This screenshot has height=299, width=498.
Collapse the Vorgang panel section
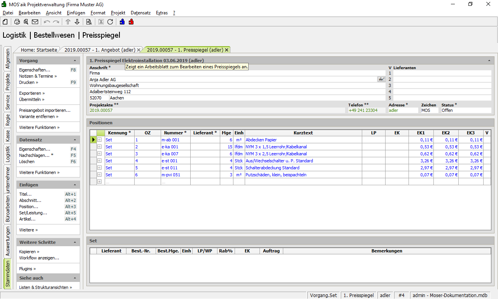[x=75, y=61]
